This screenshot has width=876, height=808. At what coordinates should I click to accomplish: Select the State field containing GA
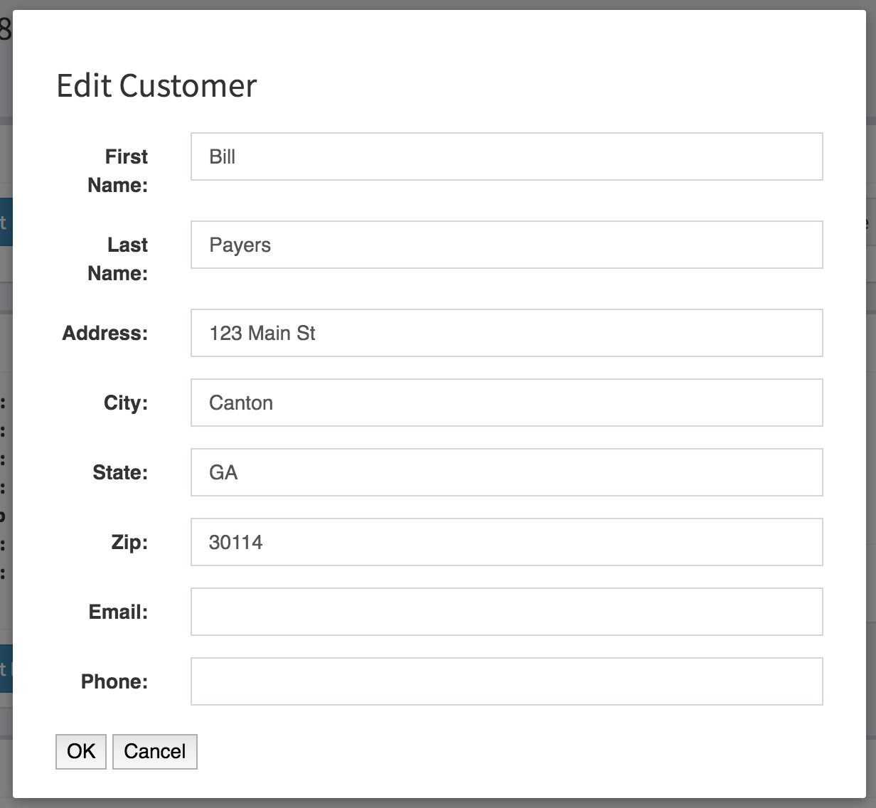click(x=506, y=472)
